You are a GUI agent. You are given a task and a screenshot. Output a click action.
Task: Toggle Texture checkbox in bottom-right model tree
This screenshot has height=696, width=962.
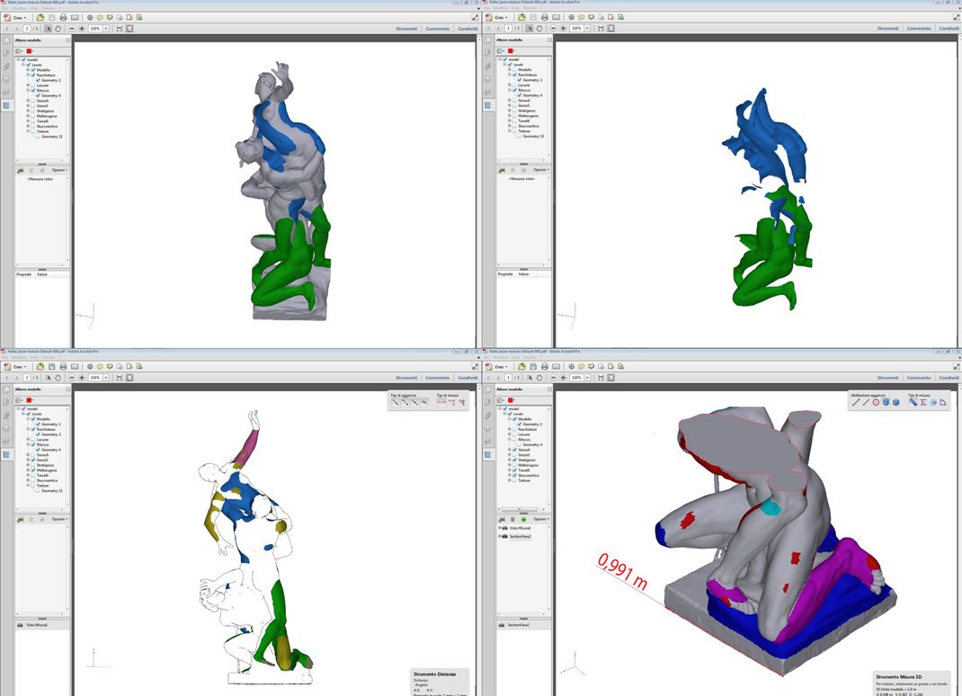coord(515,480)
